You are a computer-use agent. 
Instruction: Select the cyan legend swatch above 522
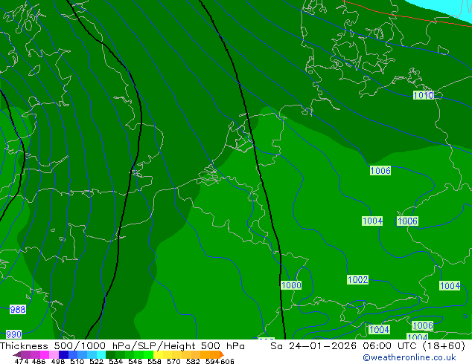pos(101,355)
